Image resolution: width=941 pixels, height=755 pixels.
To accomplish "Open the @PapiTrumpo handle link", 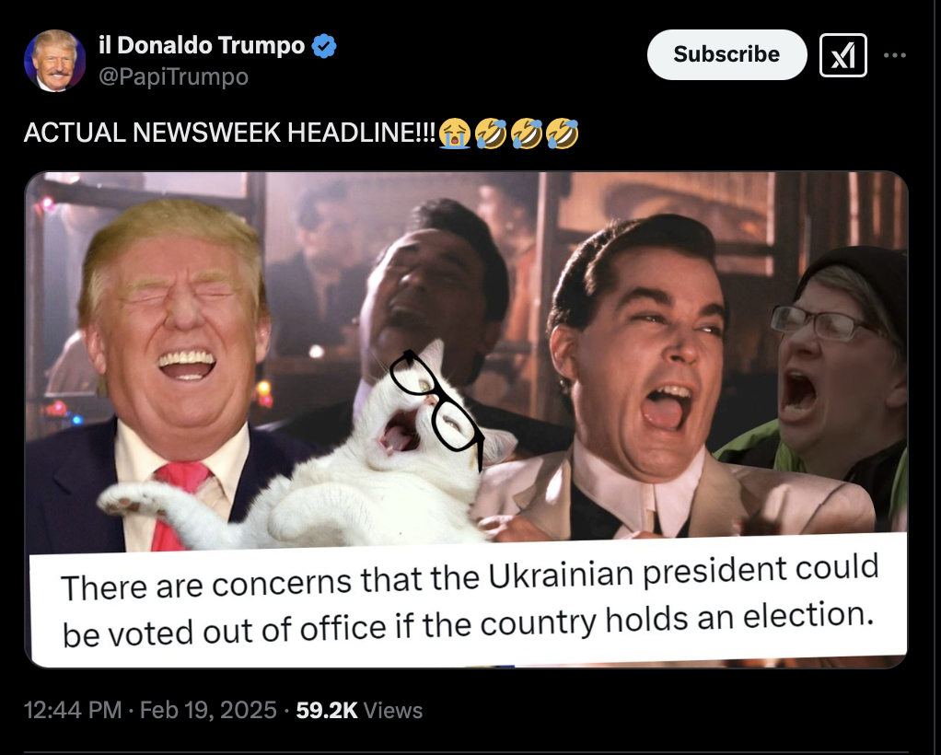I will coord(173,76).
